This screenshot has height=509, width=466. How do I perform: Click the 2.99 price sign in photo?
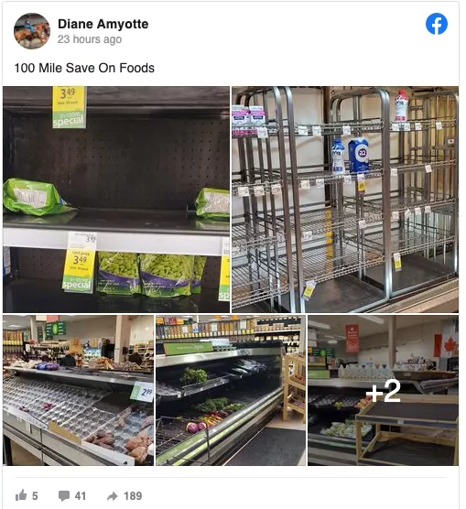(x=144, y=392)
